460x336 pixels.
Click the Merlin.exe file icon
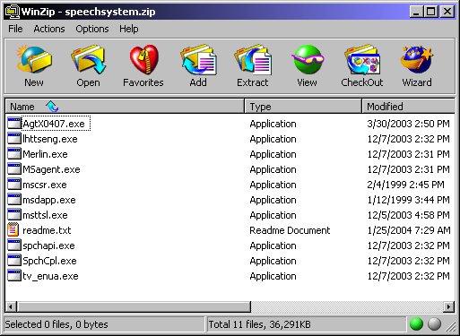pyautogui.click(x=14, y=154)
